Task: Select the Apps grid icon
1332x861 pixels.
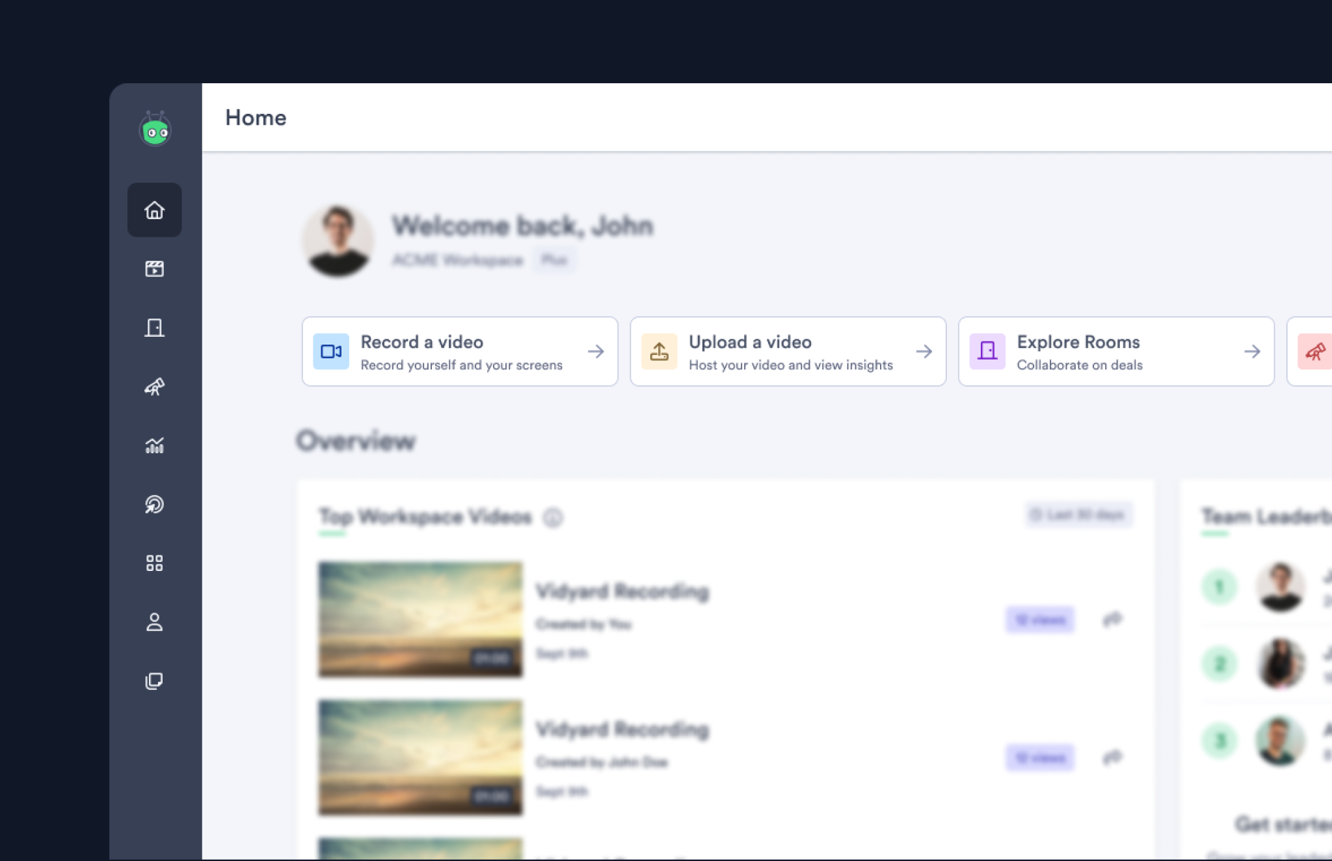Action: 154,563
